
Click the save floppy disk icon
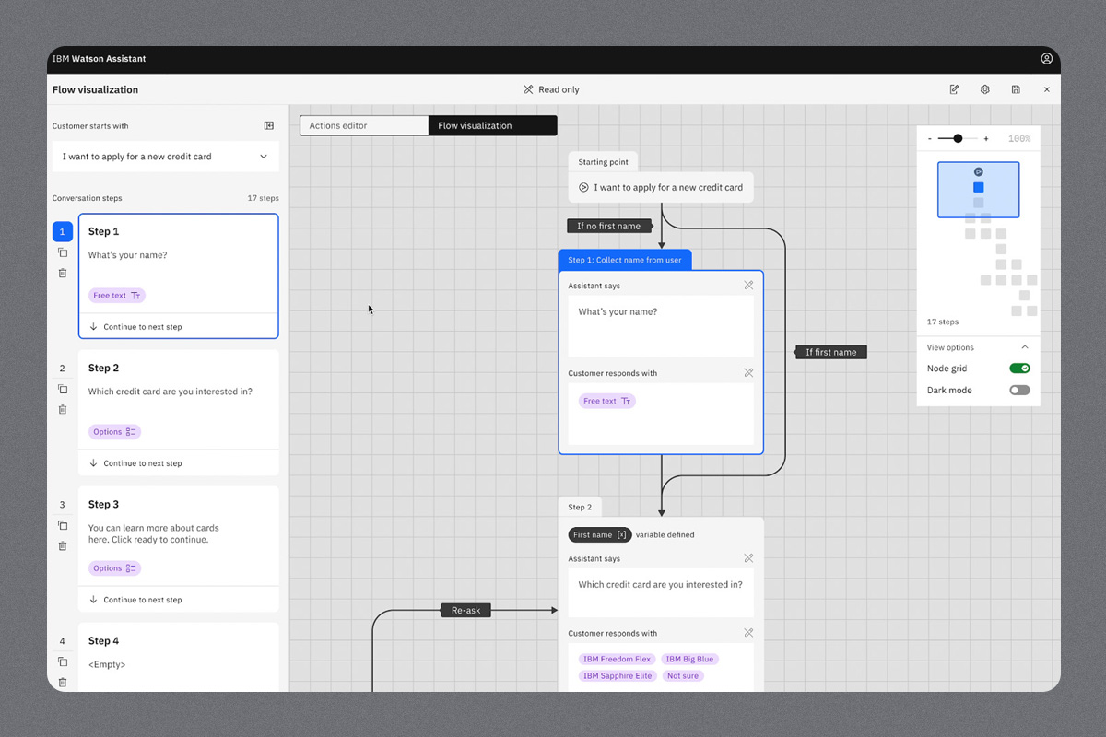(1016, 89)
